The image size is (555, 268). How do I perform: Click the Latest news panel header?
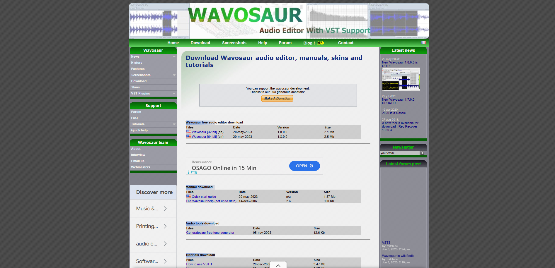pyautogui.click(x=403, y=50)
